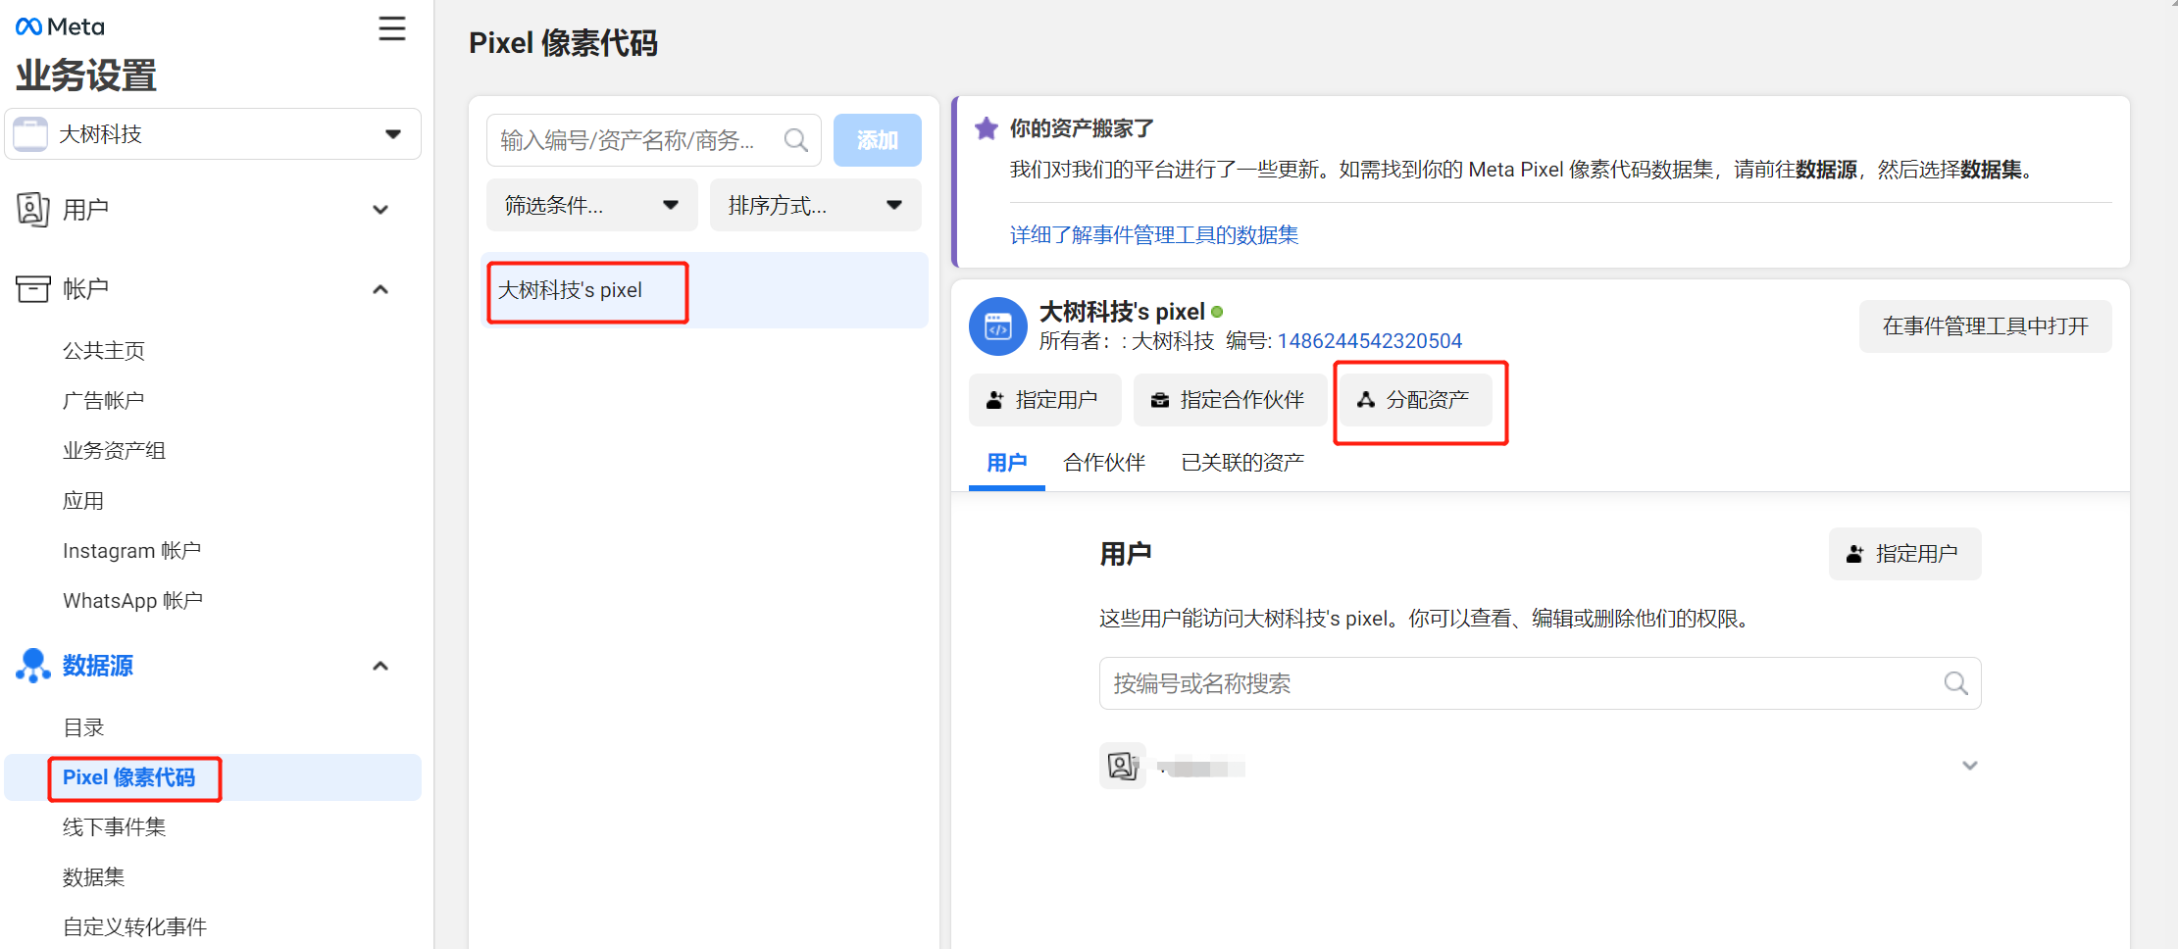
Task: Select 大树科技's pixel in asset list
Action: (705, 290)
